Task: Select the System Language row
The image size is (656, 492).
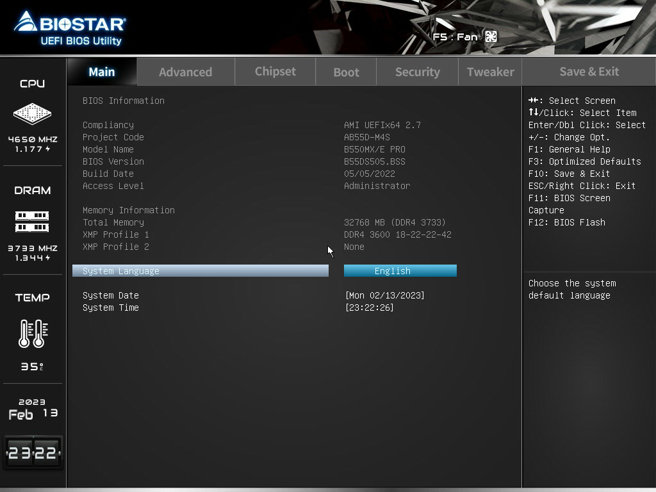Action: tap(201, 271)
